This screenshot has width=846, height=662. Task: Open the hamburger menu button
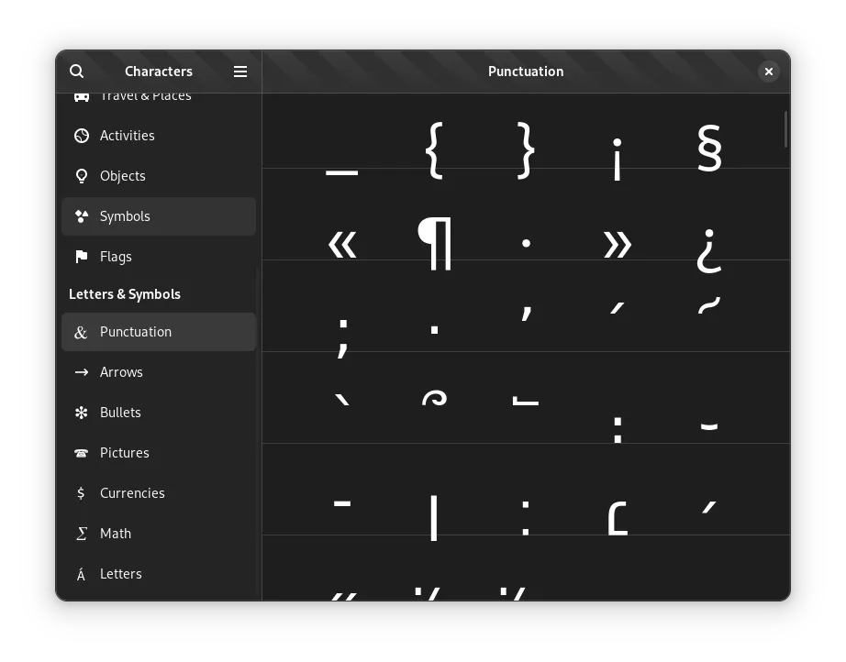[x=240, y=72]
